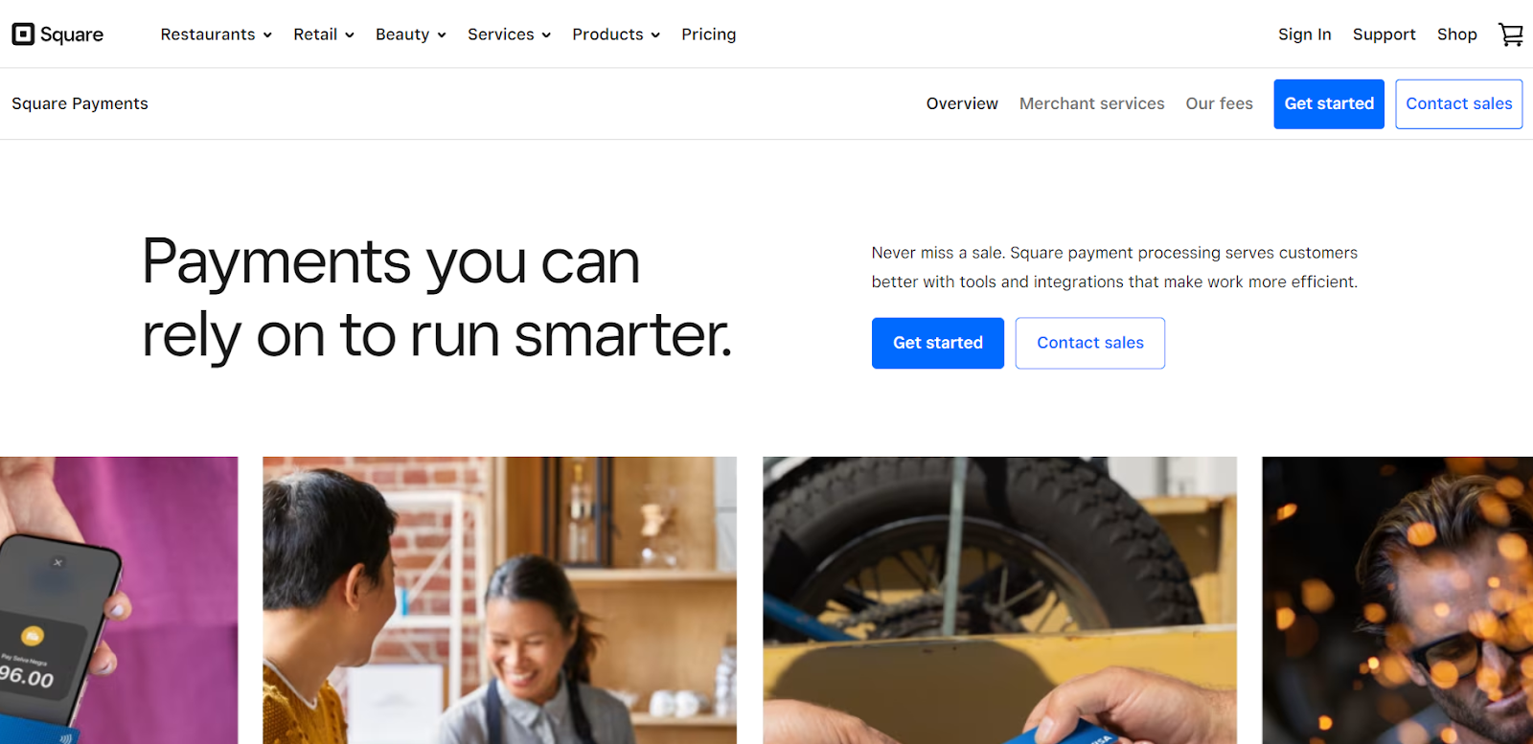Expand the Restaurants dropdown menu
The image size is (1533, 744).
click(x=217, y=34)
